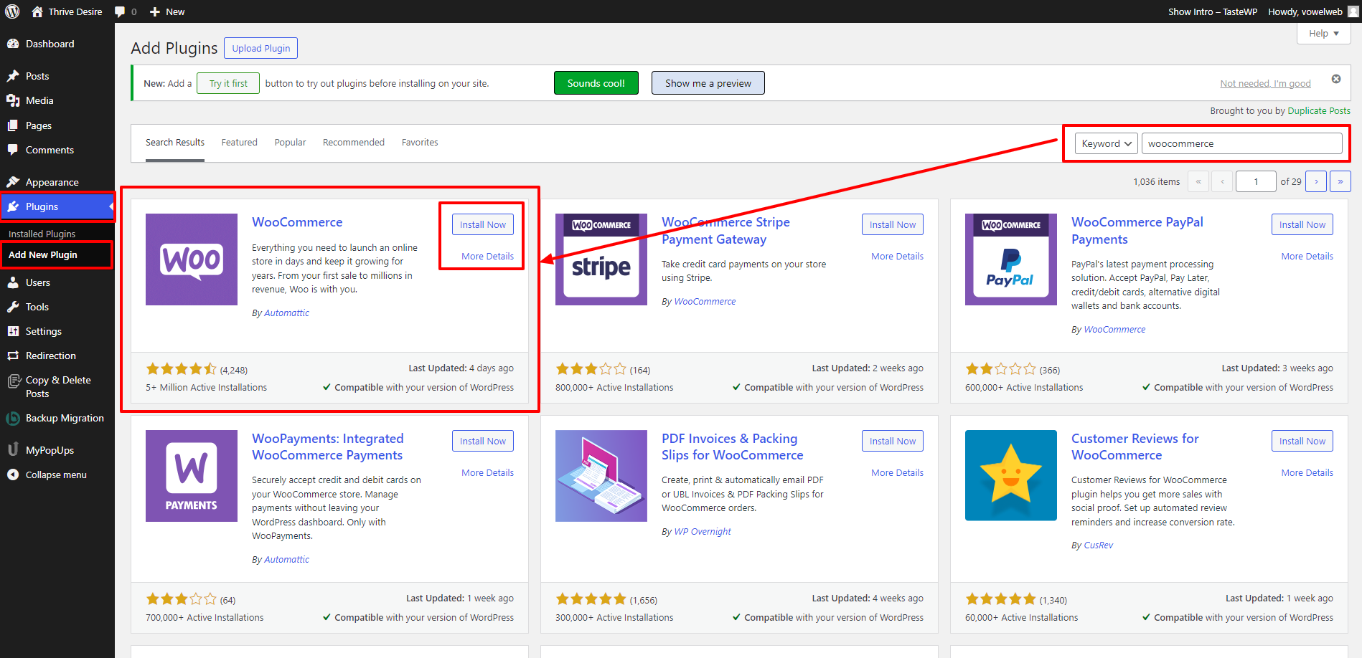Click the Sounds cool! button

596,83
